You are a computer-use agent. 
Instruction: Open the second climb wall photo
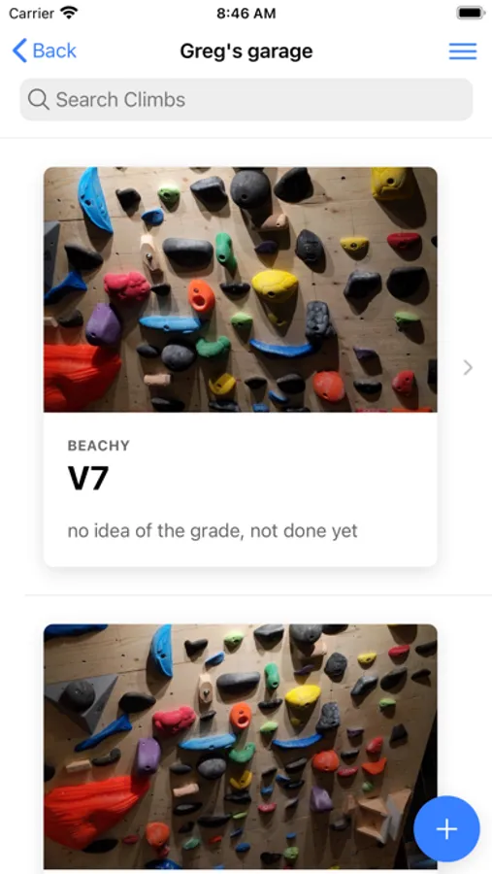[x=240, y=747]
